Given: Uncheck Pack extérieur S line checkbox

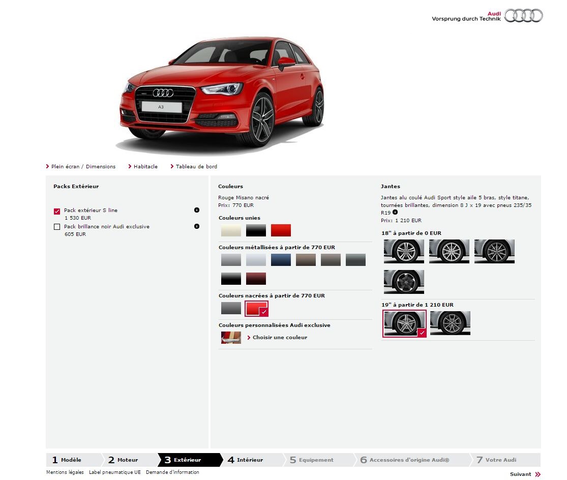Looking at the screenshot, I should tap(57, 211).
